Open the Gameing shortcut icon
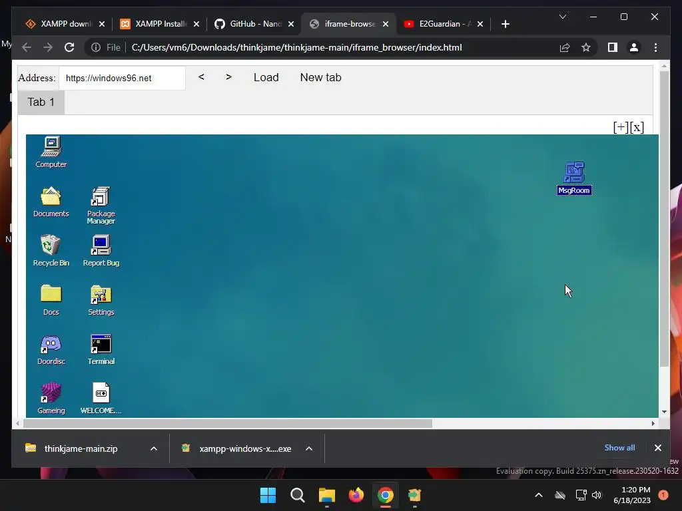This screenshot has width=682, height=511. (x=51, y=399)
